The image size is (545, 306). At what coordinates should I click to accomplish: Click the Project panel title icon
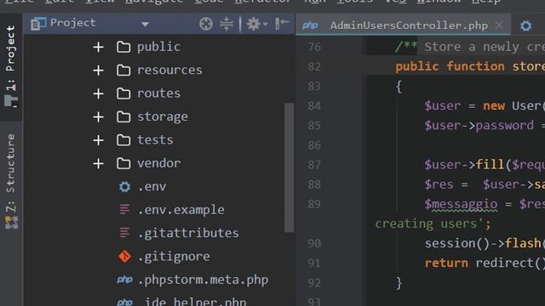pos(38,24)
